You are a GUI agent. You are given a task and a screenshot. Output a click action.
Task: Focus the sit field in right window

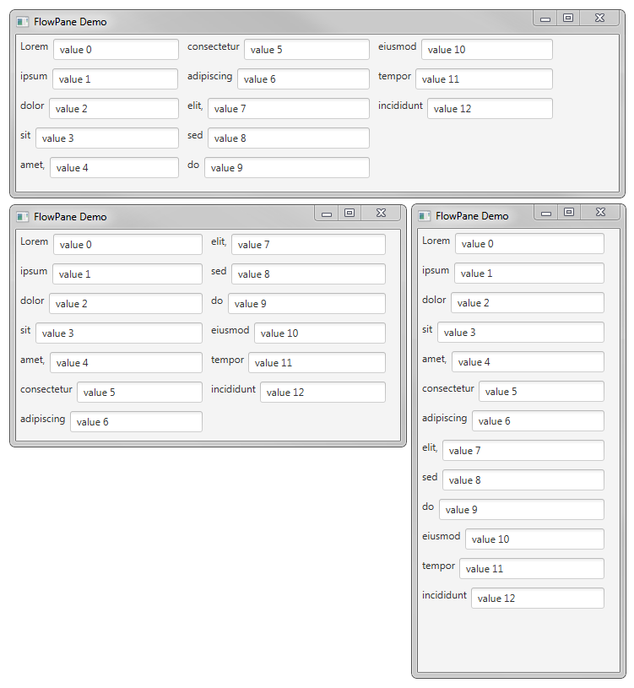click(x=521, y=332)
